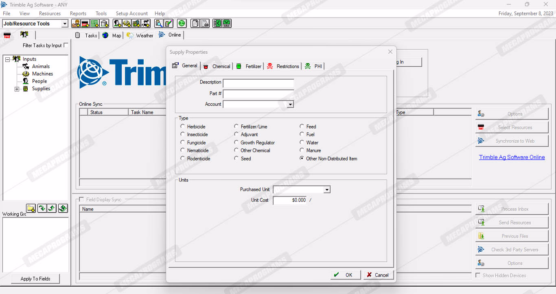Screen dimensions: 556x294
Task: Click the green curved up-arrow working group icon
Action: (x=52, y=209)
